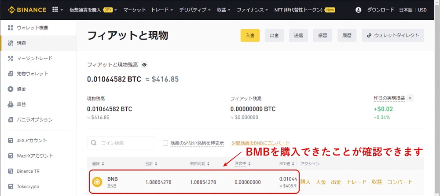
Task: Click the 履歴 button
Action: tap(347, 35)
